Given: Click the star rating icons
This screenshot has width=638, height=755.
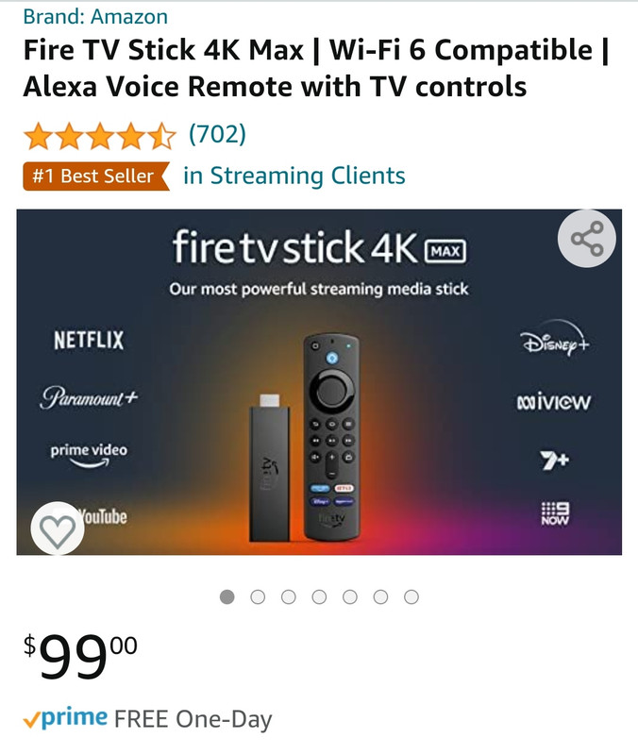Looking at the screenshot, I should coord(100,135).
